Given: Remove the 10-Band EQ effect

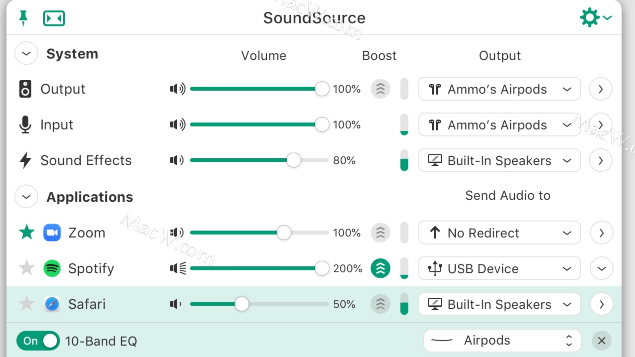Looking at the screenshot, I should click(602, 340).
